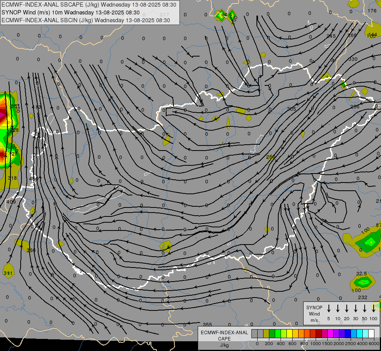Pick the bright green swatch before the 400 tick
The height and width of the screenshot is (351, 381).
278,333
